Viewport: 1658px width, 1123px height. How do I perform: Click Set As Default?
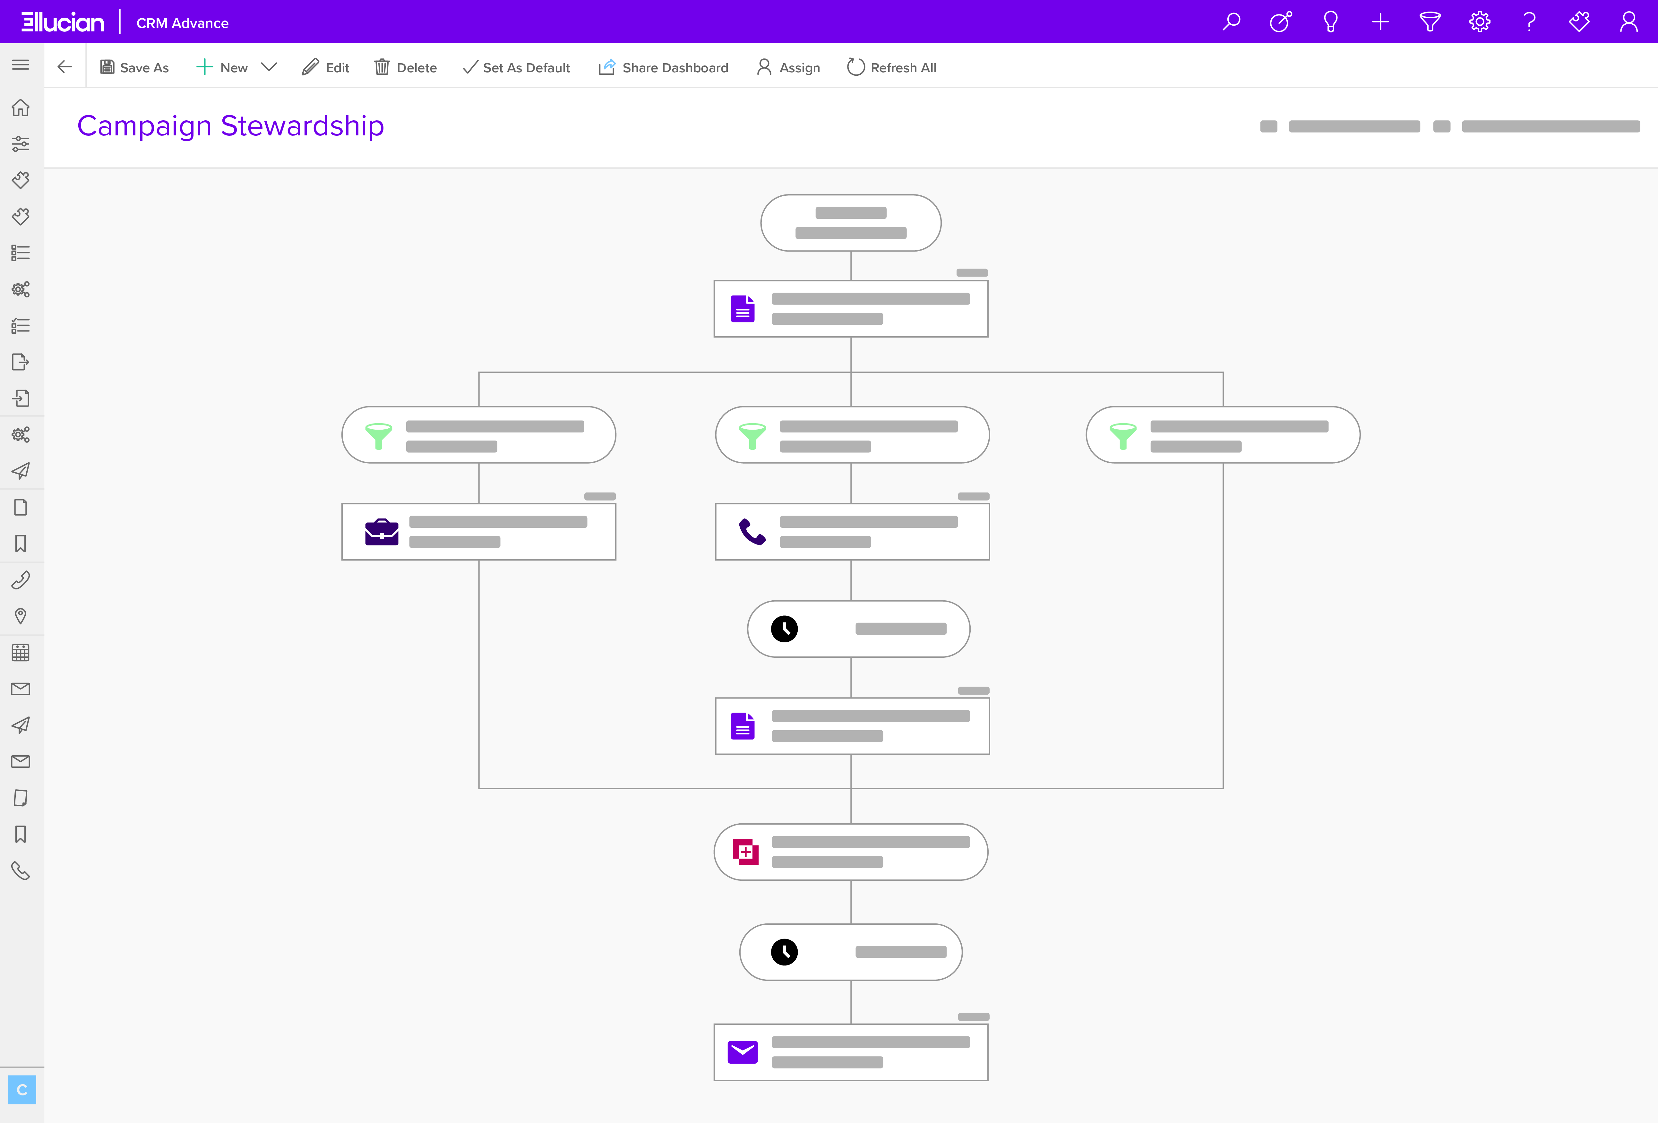tap(517, 67)
